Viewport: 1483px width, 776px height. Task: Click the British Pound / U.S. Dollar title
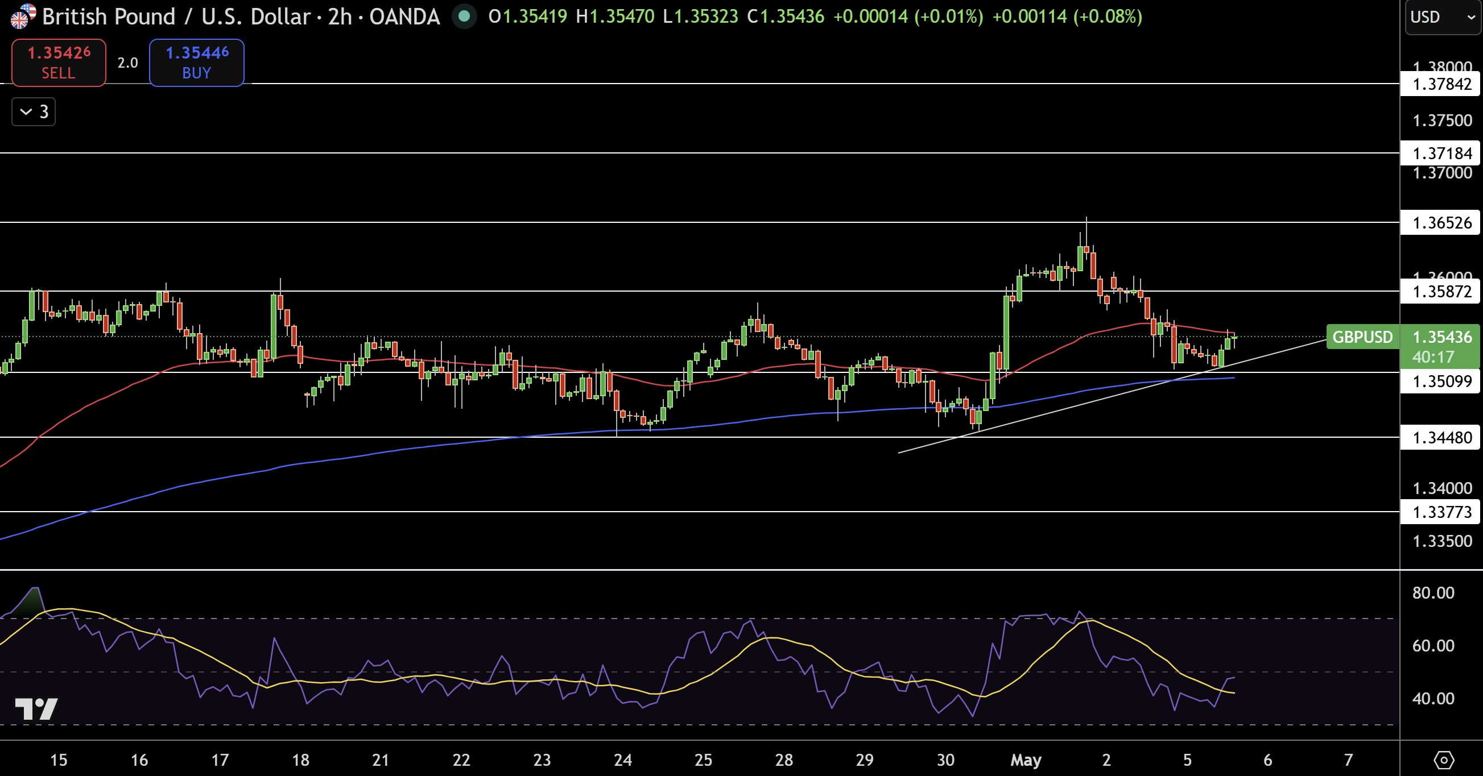point(177,16)
